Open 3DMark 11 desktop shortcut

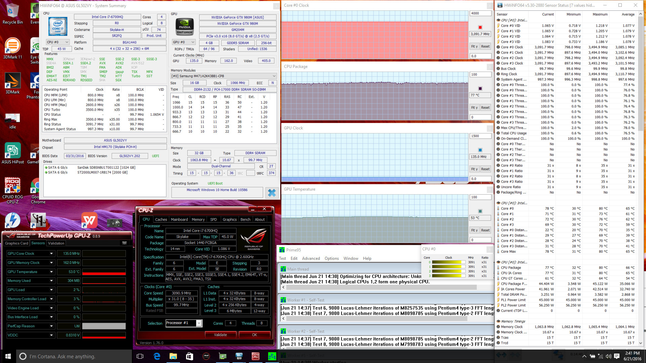tap(12, 48)
